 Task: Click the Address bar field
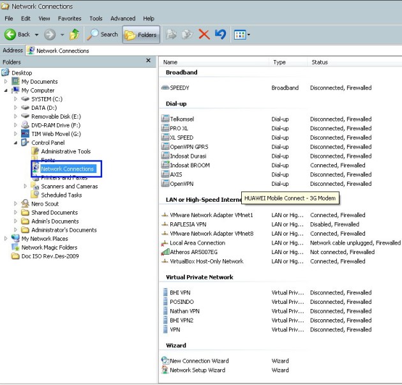[x=214, y=50]
